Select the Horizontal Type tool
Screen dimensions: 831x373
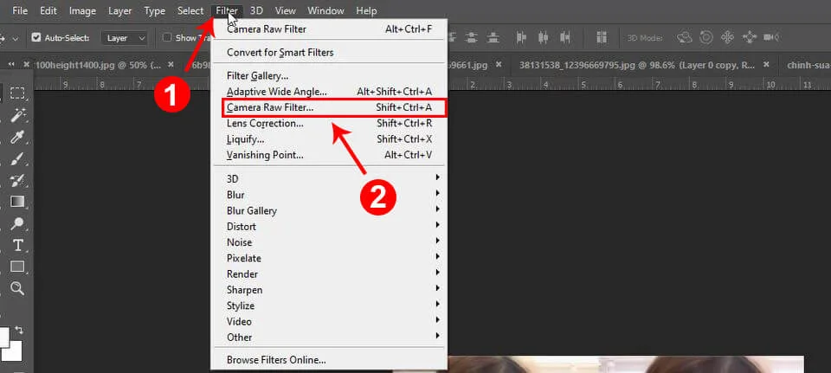click(x=17, y=245)
